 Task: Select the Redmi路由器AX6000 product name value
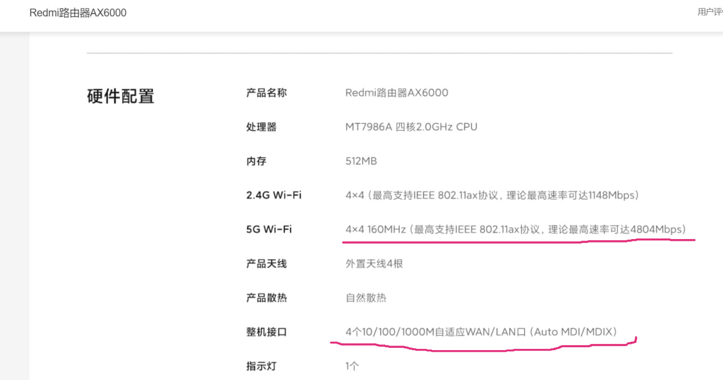[x=397, y=92]
